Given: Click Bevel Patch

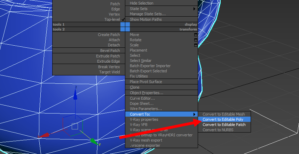Looking at the screenshot, I should 110,51.
